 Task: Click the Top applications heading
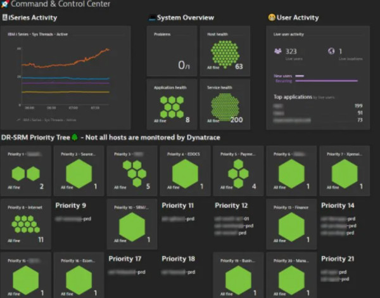[x=293, y=97]
